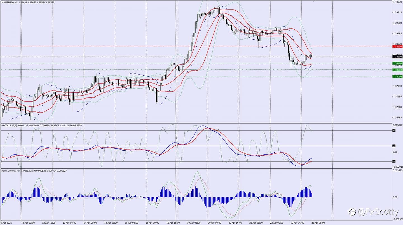Viewport: 403px width, 225px height.
Task: Click the 15 stochastic level label
Action: 394,162
